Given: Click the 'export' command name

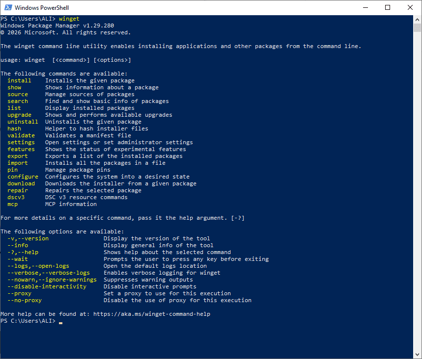Looking at the screenshot, I should pyautogui.click(x=18, y=156).
